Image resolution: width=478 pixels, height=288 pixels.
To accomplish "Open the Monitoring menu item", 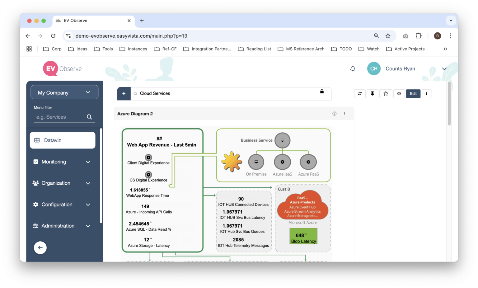I will (62, 162).
